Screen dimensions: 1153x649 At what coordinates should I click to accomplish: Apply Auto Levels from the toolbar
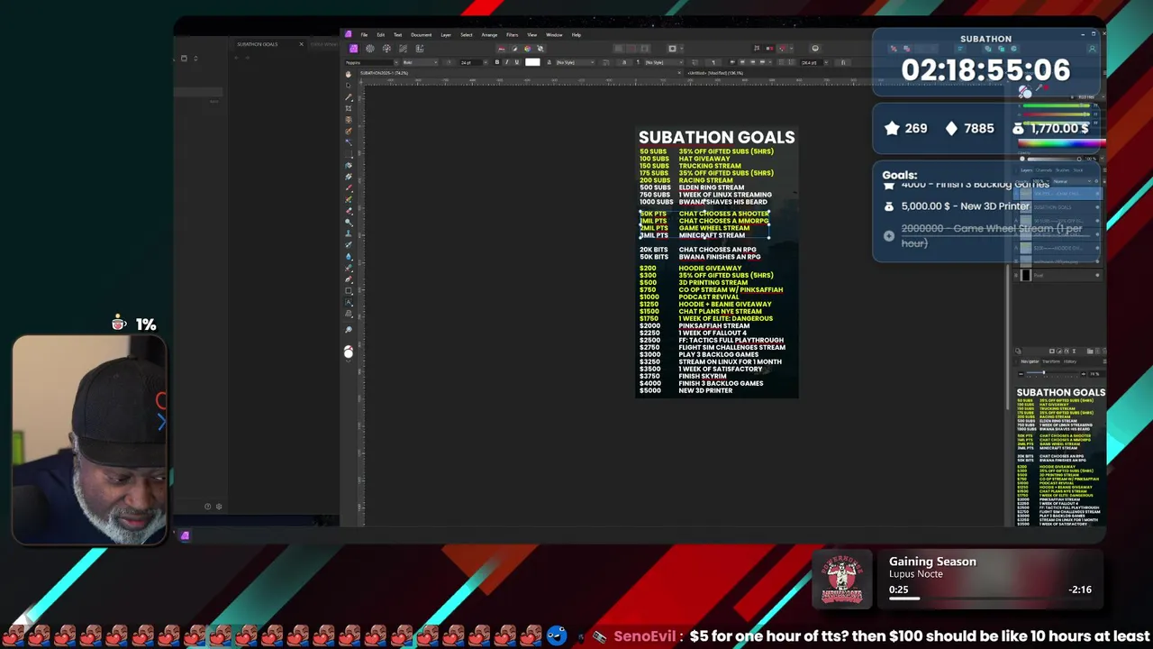[502, 49]
